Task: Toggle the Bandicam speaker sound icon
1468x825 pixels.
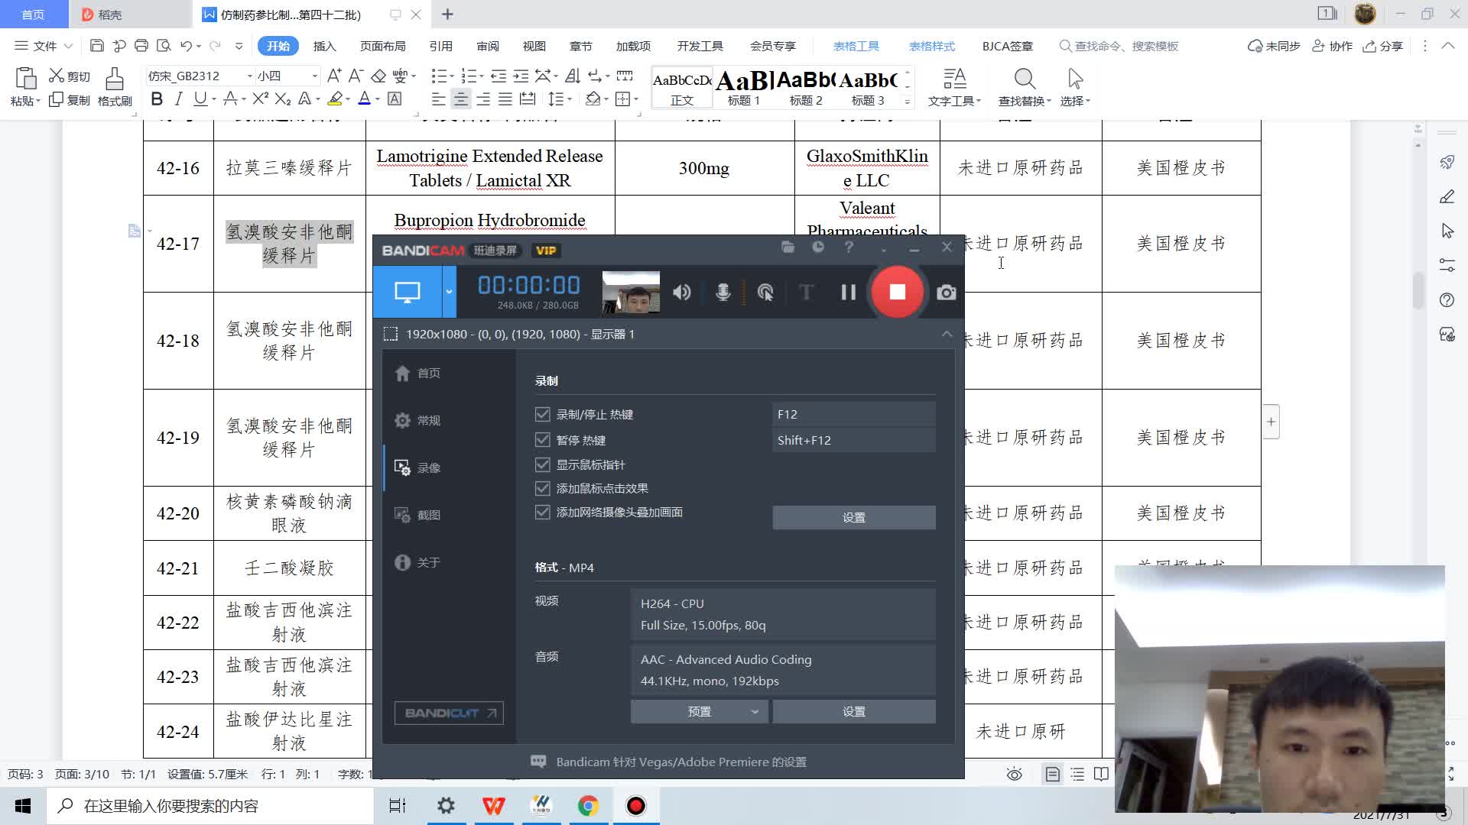Action: (681, 293)
